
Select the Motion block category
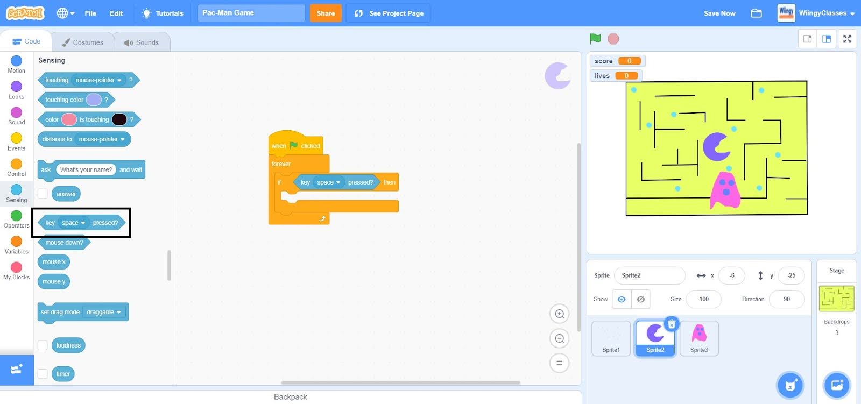[x=16, y=65]
